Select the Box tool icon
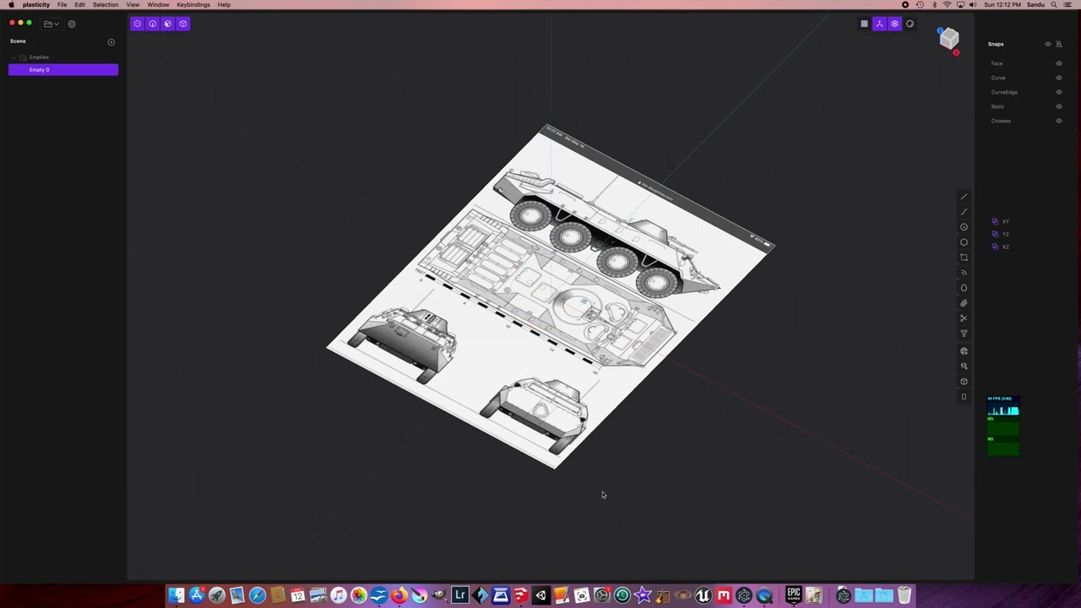This screenshot has width=1081, height=608. (x=964, y=382)
